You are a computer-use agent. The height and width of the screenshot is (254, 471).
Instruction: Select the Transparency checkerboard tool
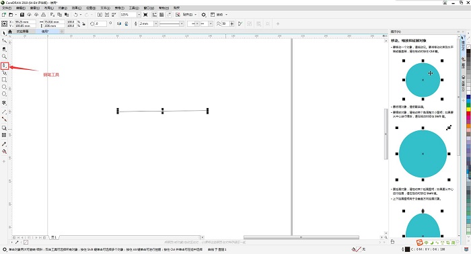coord(4,135)
